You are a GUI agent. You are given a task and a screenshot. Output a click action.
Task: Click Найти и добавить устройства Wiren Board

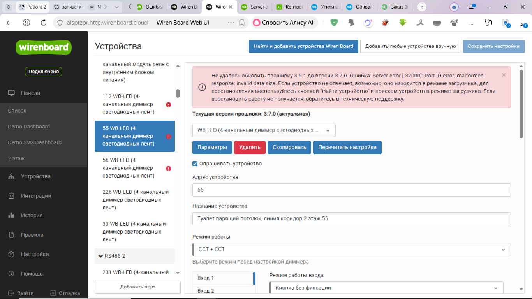[303, 46]
